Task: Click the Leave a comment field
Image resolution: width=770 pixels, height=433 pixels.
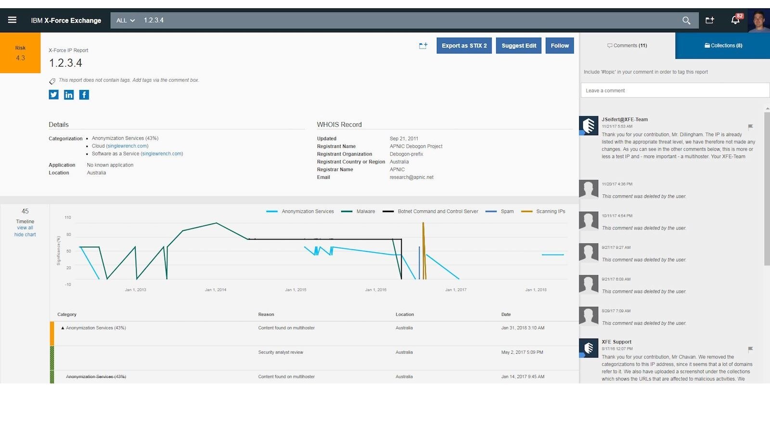Action: coord(675,90)
